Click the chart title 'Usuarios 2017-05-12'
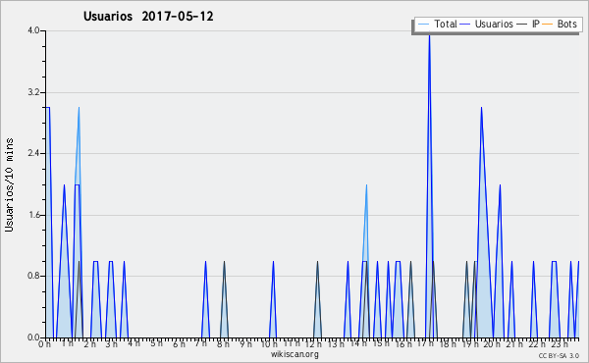The width and height of the screenshot is (589, 363). tap(148, 16)
